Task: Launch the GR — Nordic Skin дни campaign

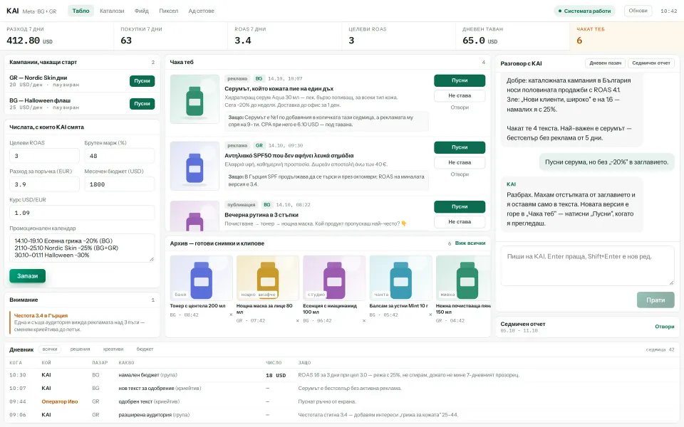Action: [142, 81]
